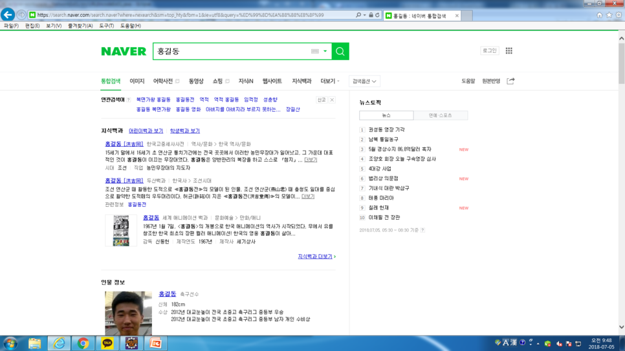Open news topic 남북 통일농구
Viewport: 625px width, 351px height.
pos(383,140)
